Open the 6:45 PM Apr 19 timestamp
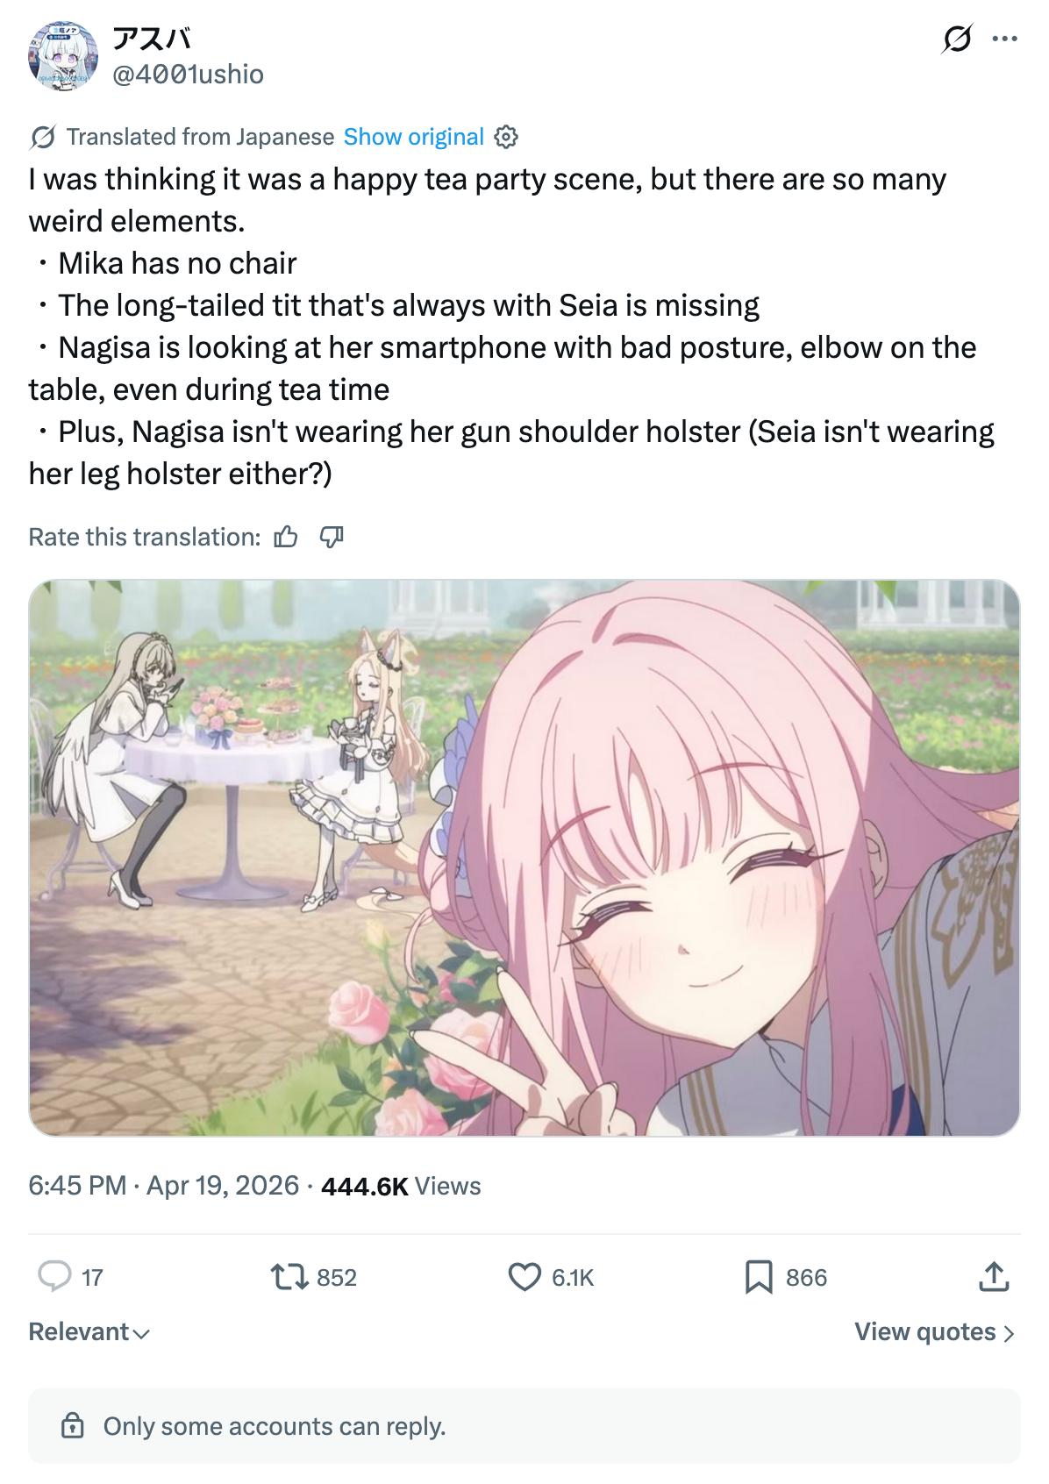The width and height of the screenshot is (1049, 1484). click(163, 1186)
